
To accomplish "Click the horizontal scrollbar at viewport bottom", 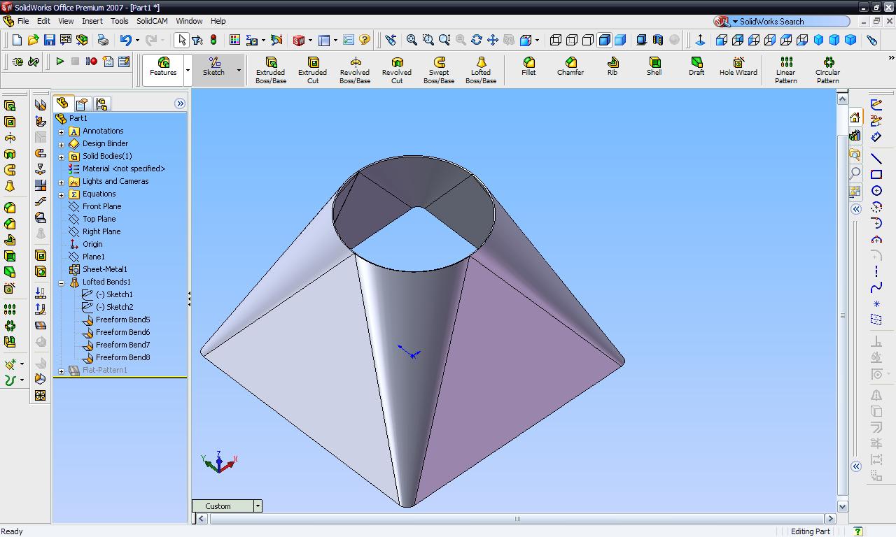I will pyautogui.click(x=517, y=519).
